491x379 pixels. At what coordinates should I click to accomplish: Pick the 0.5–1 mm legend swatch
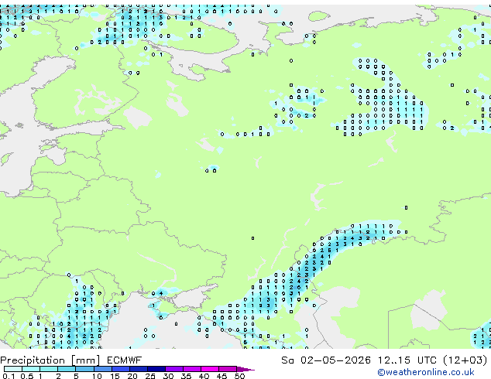31,369
